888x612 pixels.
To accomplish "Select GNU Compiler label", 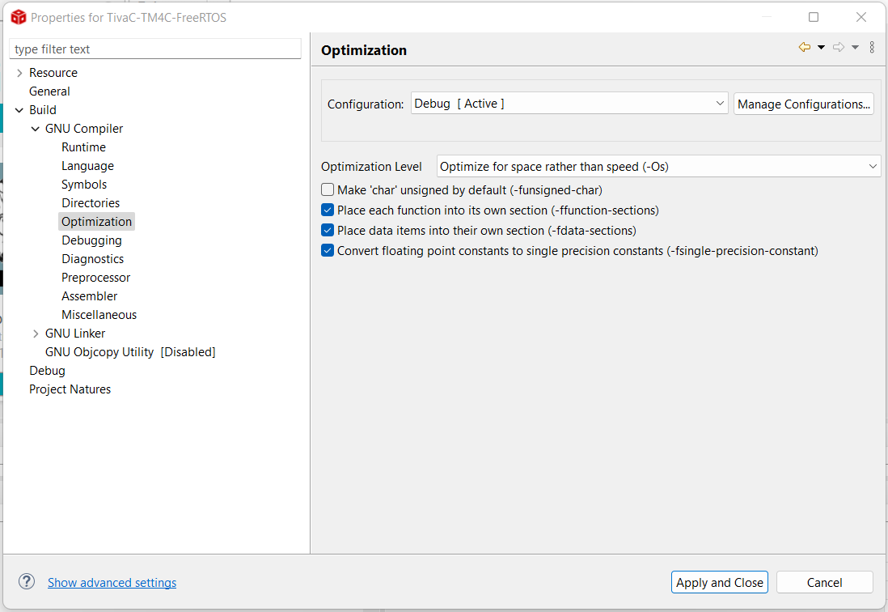I will click(84, 129).
